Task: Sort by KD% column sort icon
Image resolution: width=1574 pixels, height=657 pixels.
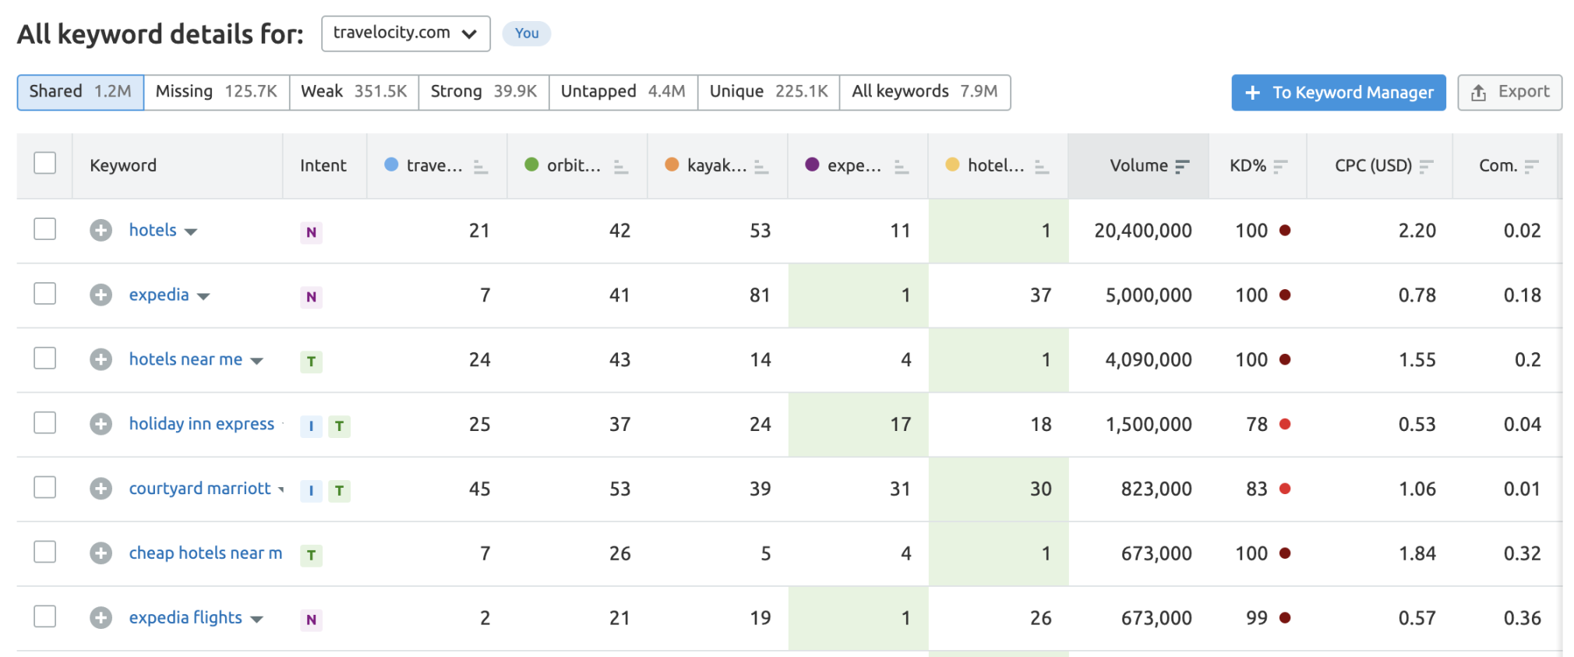Action: (x=1280, y=166)
